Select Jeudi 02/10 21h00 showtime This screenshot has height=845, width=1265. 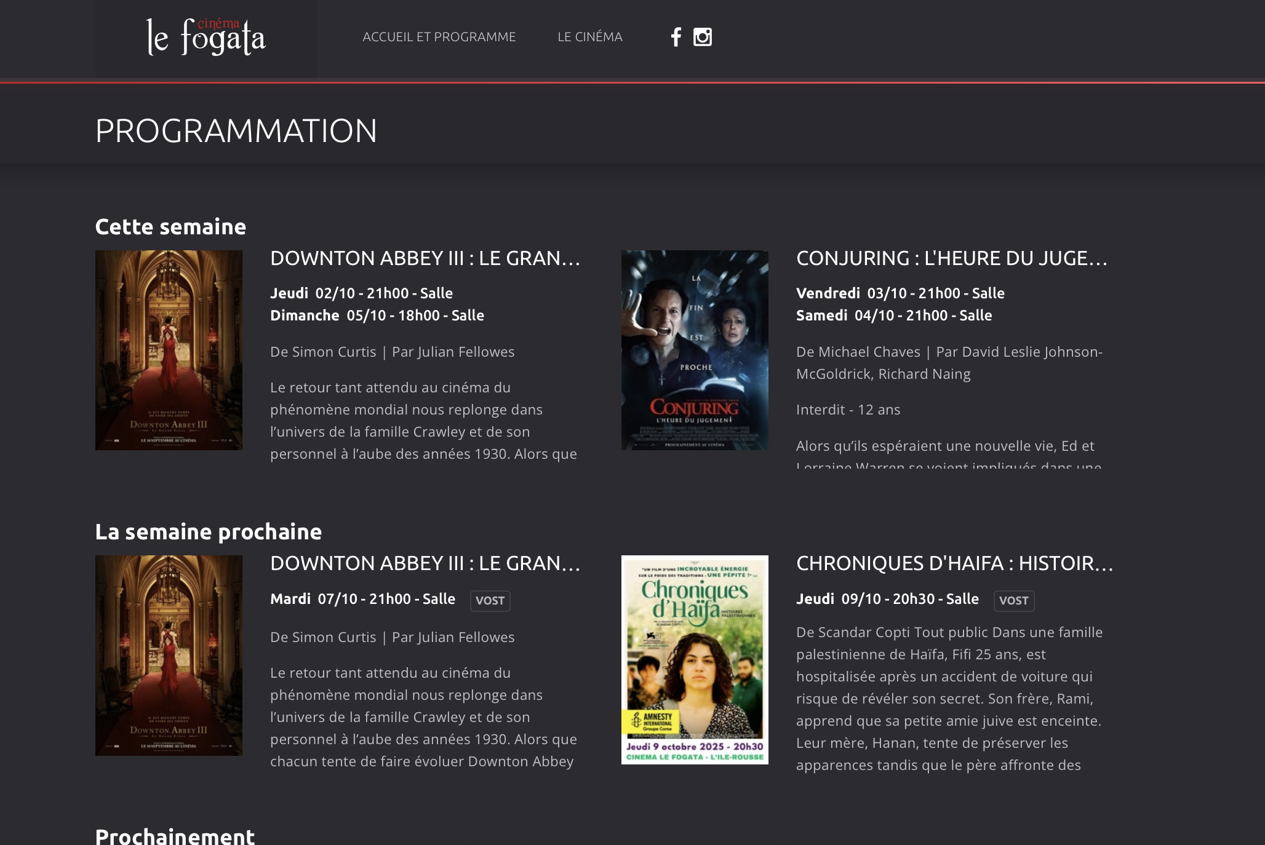tap(361, 293)
